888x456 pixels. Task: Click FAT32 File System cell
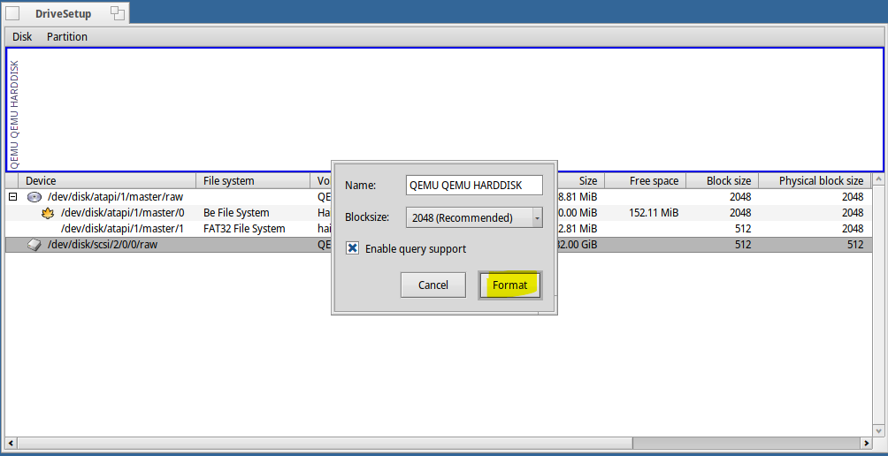[244, 229]
